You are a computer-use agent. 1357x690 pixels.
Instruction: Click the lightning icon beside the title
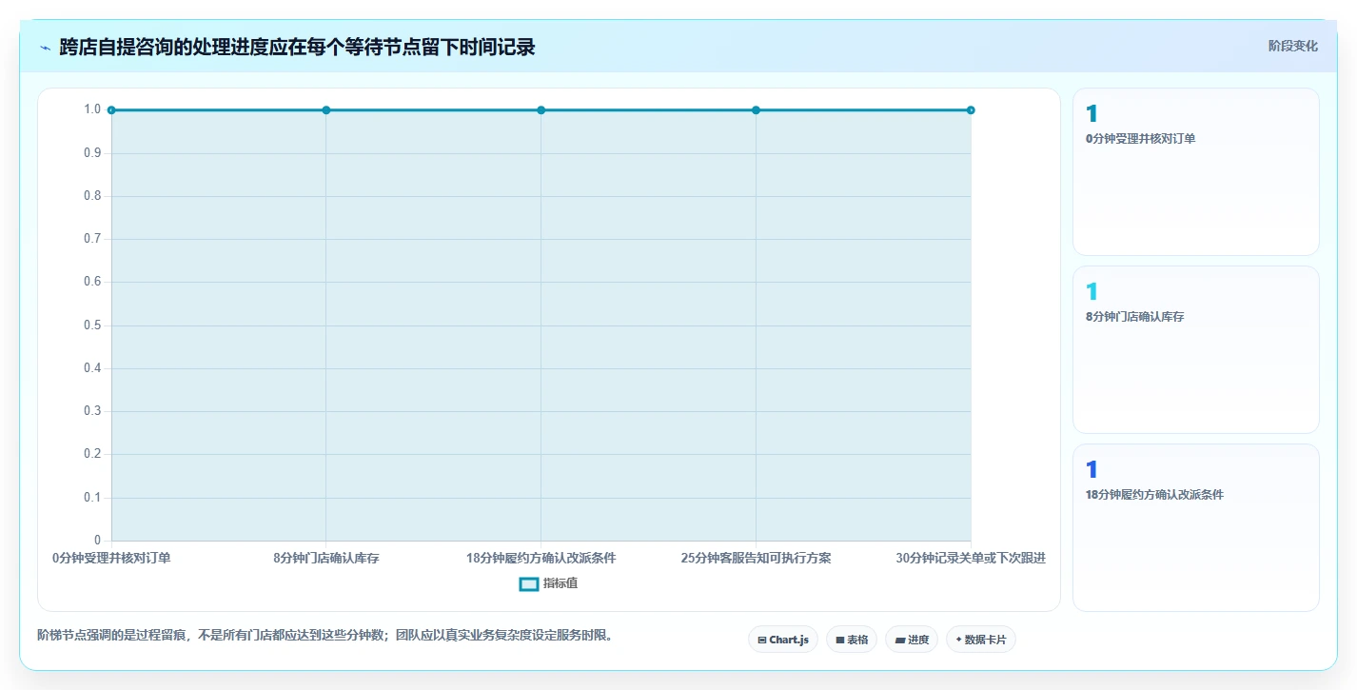pyautogui.click(x=45, y=48)
